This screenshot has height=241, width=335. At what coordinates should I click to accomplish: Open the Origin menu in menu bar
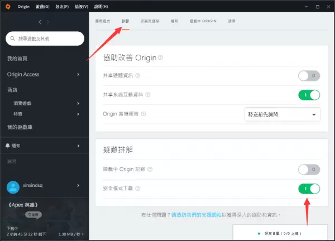click(x=23, y=7)
